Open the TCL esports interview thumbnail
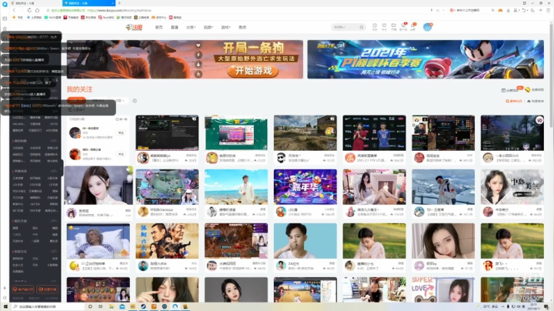Viewport: 554px width, 311px height. click(x=374, y=133)
